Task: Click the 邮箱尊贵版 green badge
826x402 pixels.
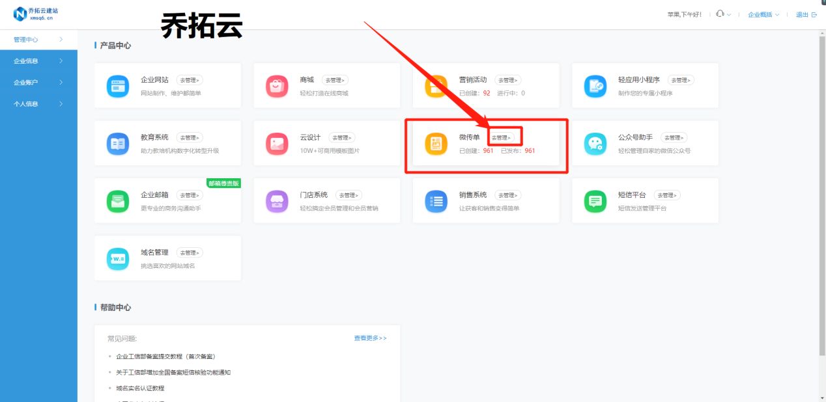Action: (x=223, y=183)
